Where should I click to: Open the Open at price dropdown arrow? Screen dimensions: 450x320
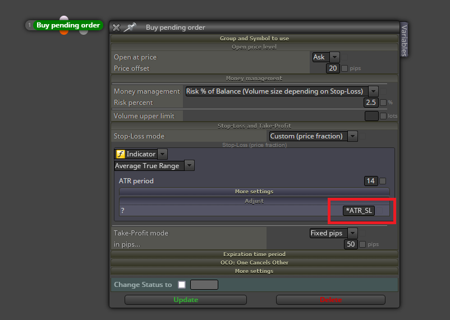tap(334, 57)
